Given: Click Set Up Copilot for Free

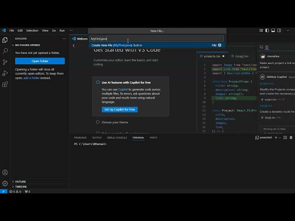Looking at the screenshot, I should (120, 110).
